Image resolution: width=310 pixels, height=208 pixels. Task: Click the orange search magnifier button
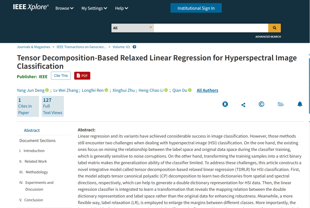(274, 28)
